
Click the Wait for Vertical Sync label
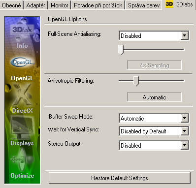73,129
